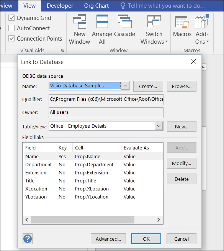Expand the Add-Ons menu
Viewport: 224px width, 251px height.
[x=202, y=30]
